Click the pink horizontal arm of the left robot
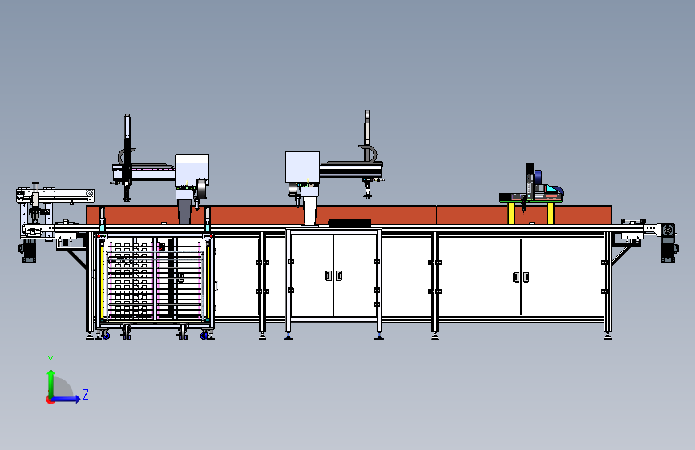The width and height of the screenshot is (695, 450). click(x=153, y=172)
